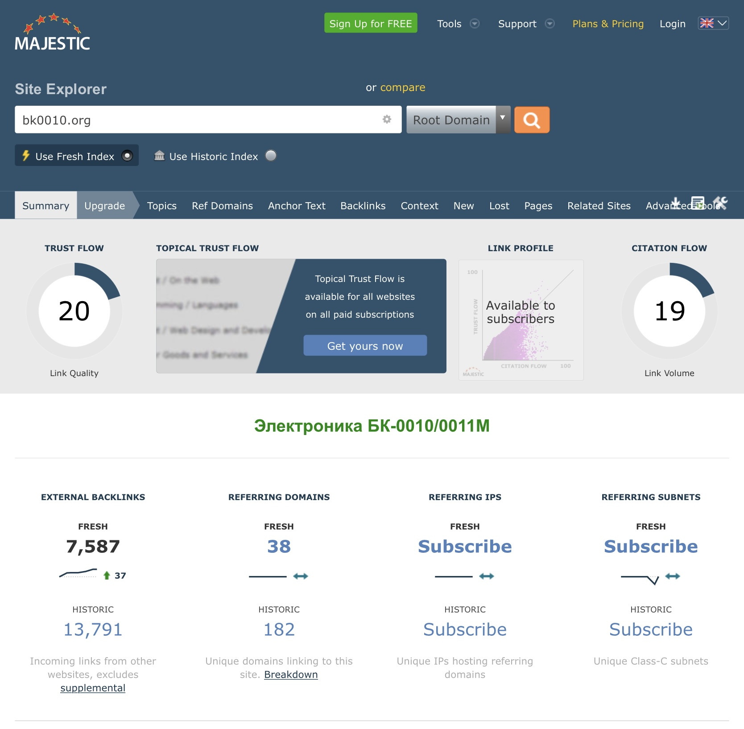
Task: Switch to the Upgrade tab
Action: pos(105,205)
